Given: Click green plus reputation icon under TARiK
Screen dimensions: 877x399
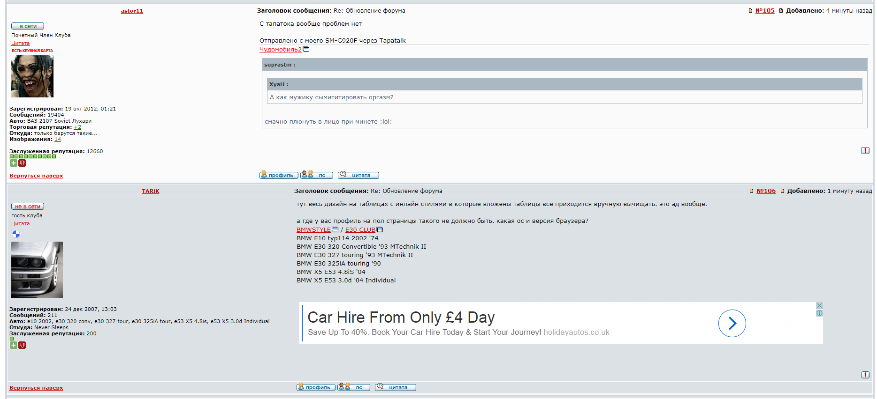Looking at the screenshot, I should (x=14, y=345).
